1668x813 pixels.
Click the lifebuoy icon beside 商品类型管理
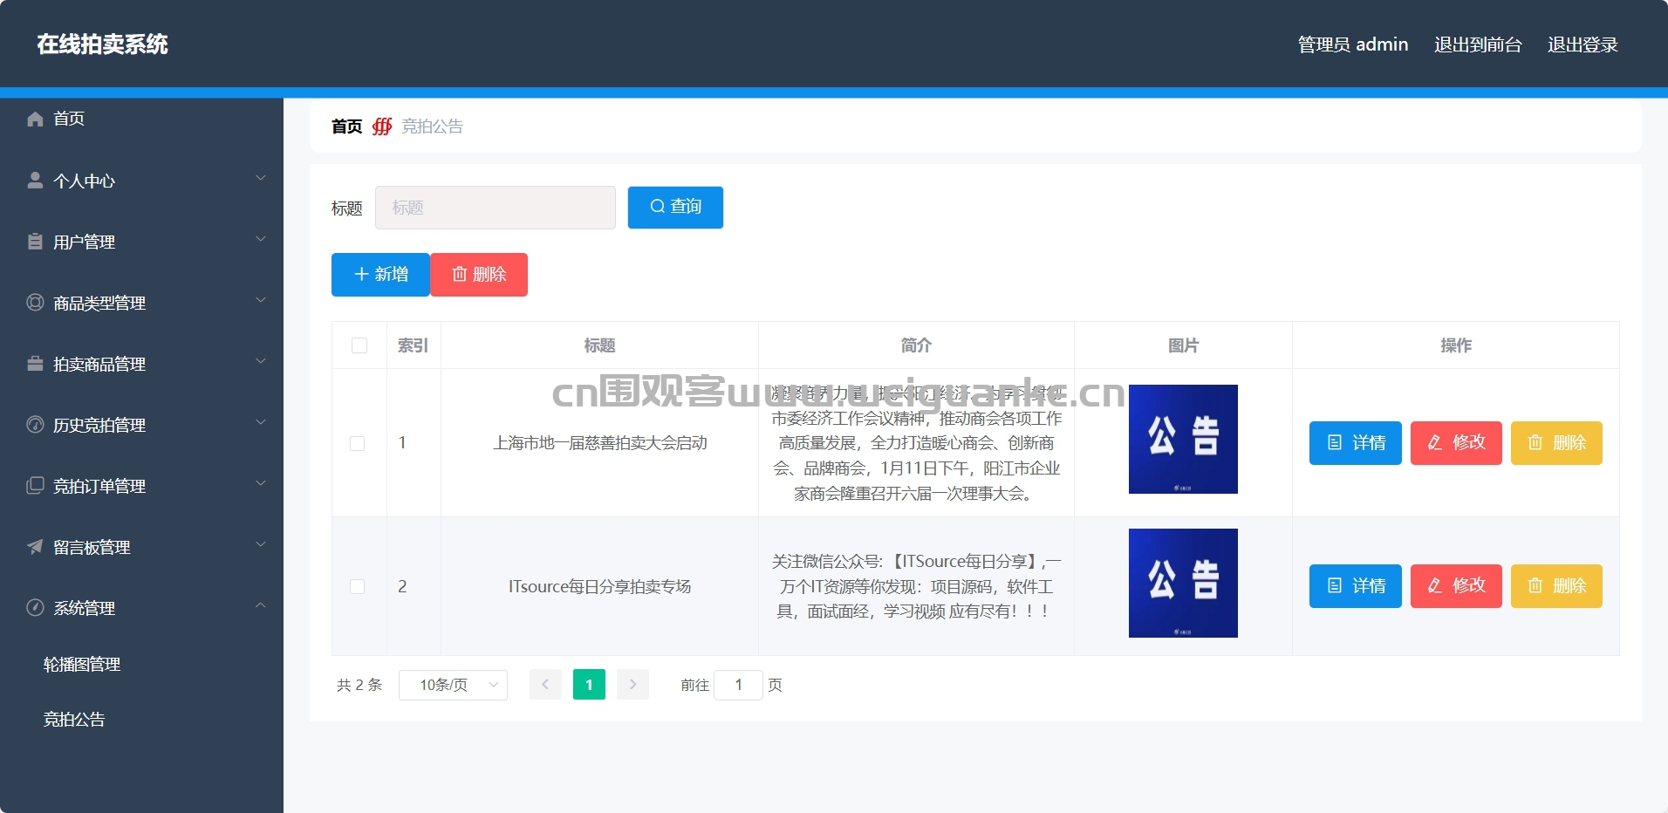point(35,303)
